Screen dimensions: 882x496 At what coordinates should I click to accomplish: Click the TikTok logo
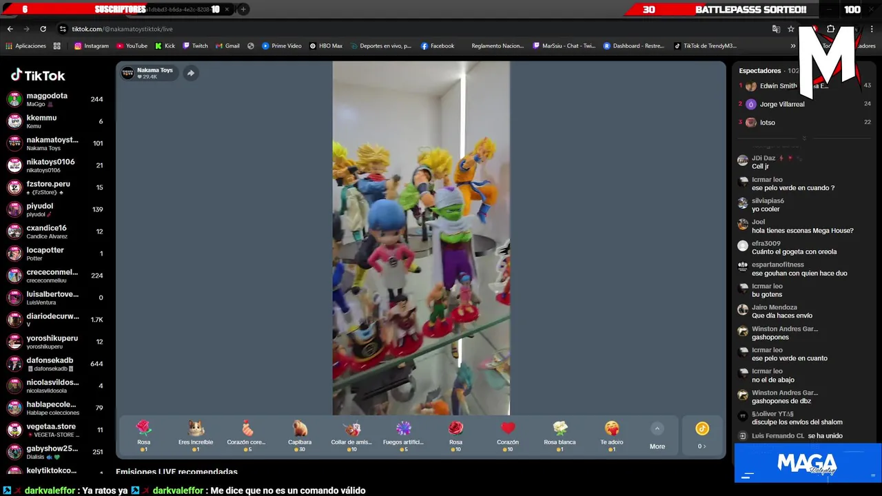click(38, 75)
